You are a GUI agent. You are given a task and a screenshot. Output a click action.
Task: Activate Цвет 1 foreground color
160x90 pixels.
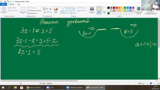click(x=99, y=10)
